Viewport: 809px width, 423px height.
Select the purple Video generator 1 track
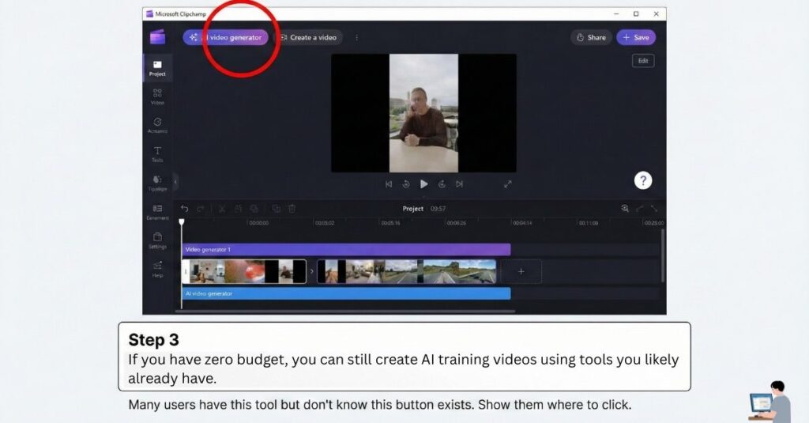346,250
